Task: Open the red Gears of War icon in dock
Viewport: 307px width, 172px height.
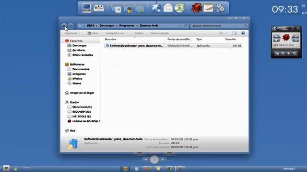Action: click(197, 8)
